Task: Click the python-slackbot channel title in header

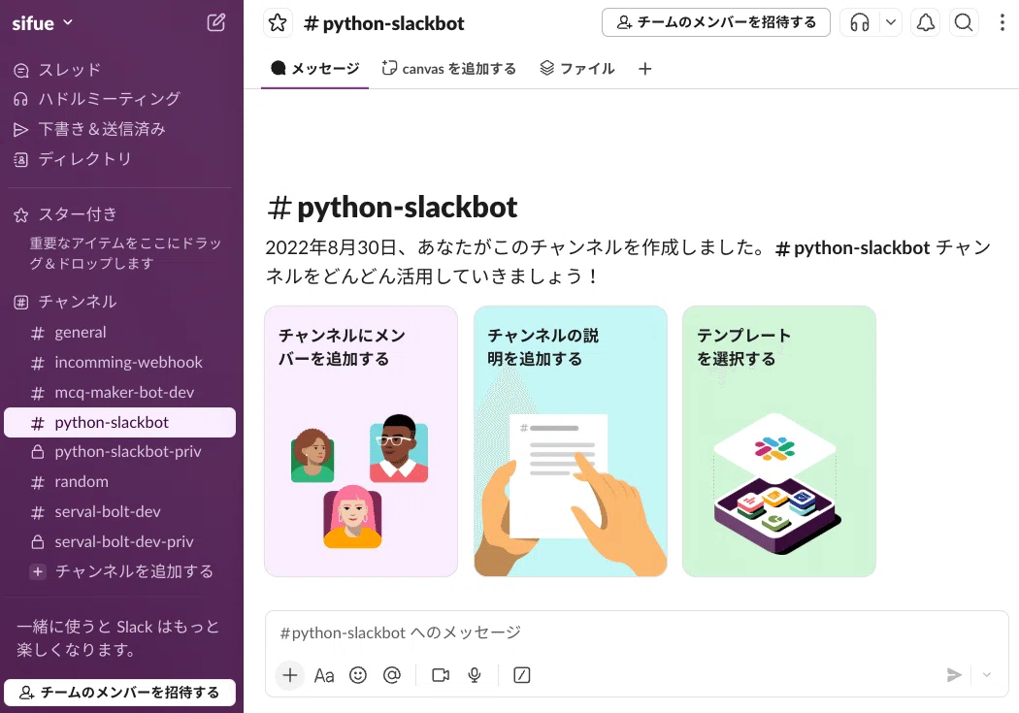Action: click(384, 23)
